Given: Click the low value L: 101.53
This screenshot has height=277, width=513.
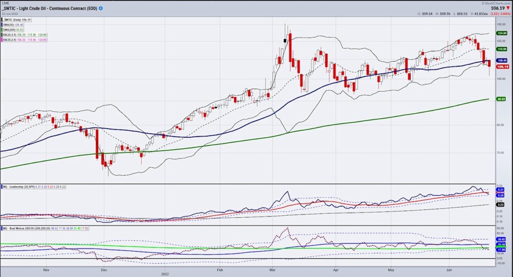Looking at the screenshot, I should [x=461, y=14].
